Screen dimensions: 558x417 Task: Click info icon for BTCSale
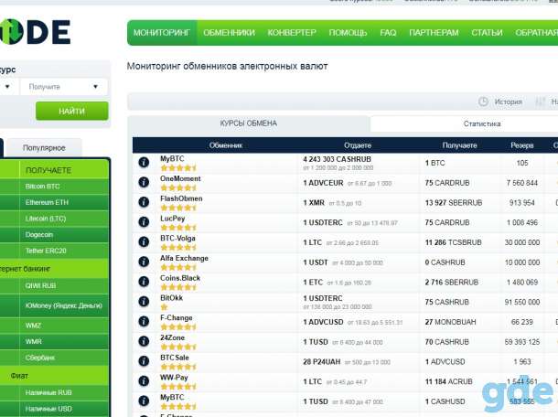144,361
